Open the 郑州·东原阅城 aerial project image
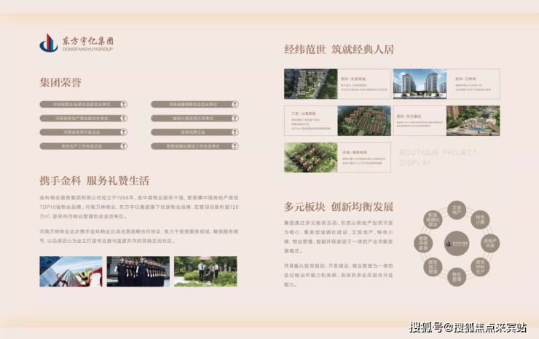The image size is (539, 339). [311, 84]
